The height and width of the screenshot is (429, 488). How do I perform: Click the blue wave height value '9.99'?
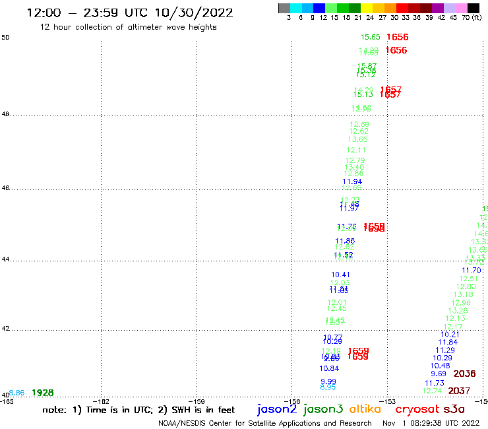(328, 381)
